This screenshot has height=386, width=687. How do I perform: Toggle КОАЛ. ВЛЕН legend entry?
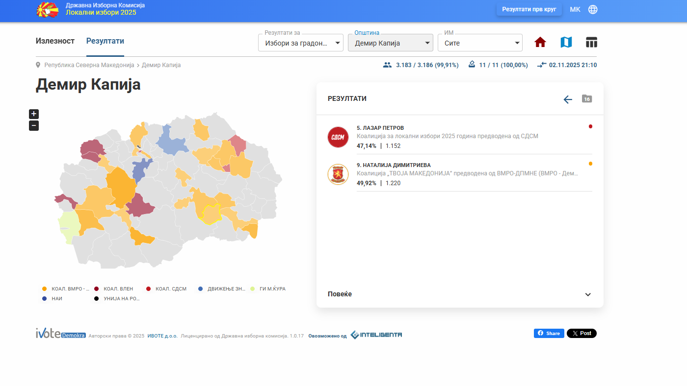tap(114, 289)
